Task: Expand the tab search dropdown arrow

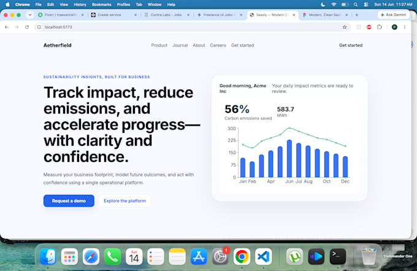Action: 30,15
